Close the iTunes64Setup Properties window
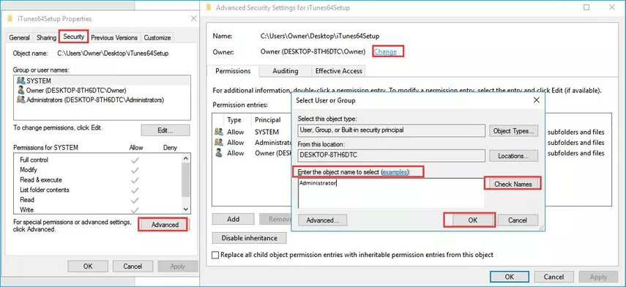The height and width of the screenshot is (287, 626). [193, 19]
